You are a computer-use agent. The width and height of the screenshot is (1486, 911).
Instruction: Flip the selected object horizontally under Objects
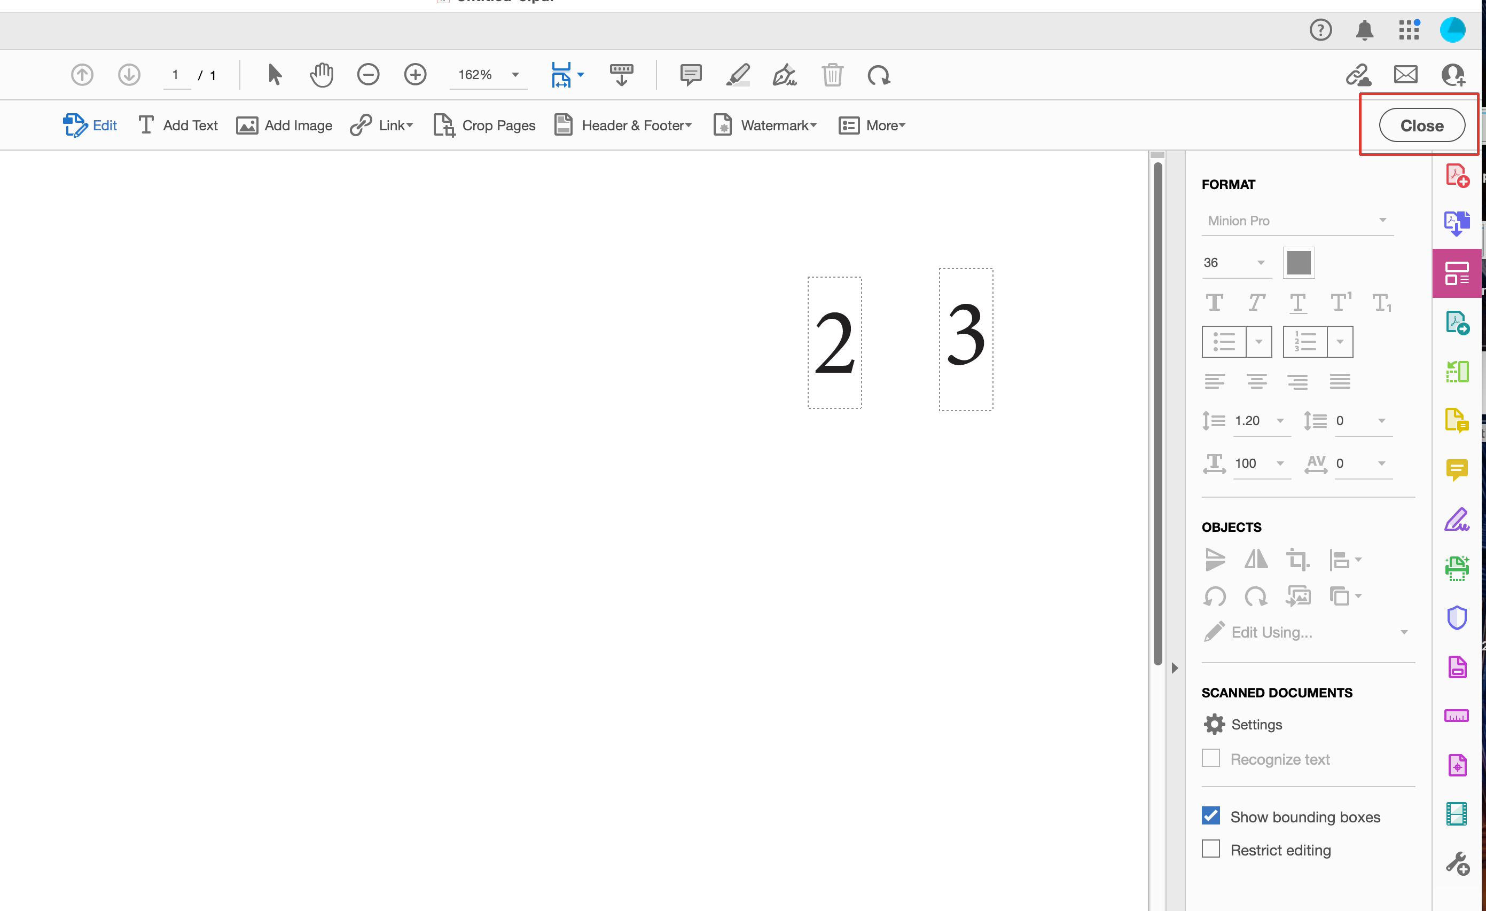[1256, 560]
